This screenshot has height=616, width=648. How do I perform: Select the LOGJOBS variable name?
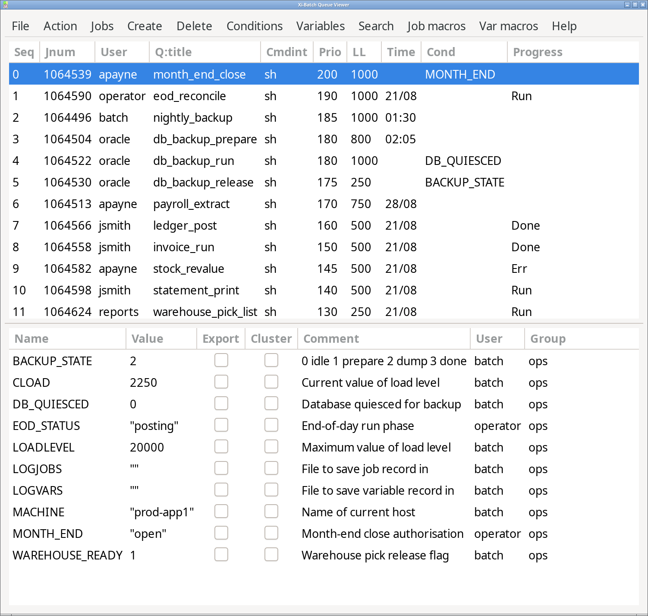coord(37,469)
